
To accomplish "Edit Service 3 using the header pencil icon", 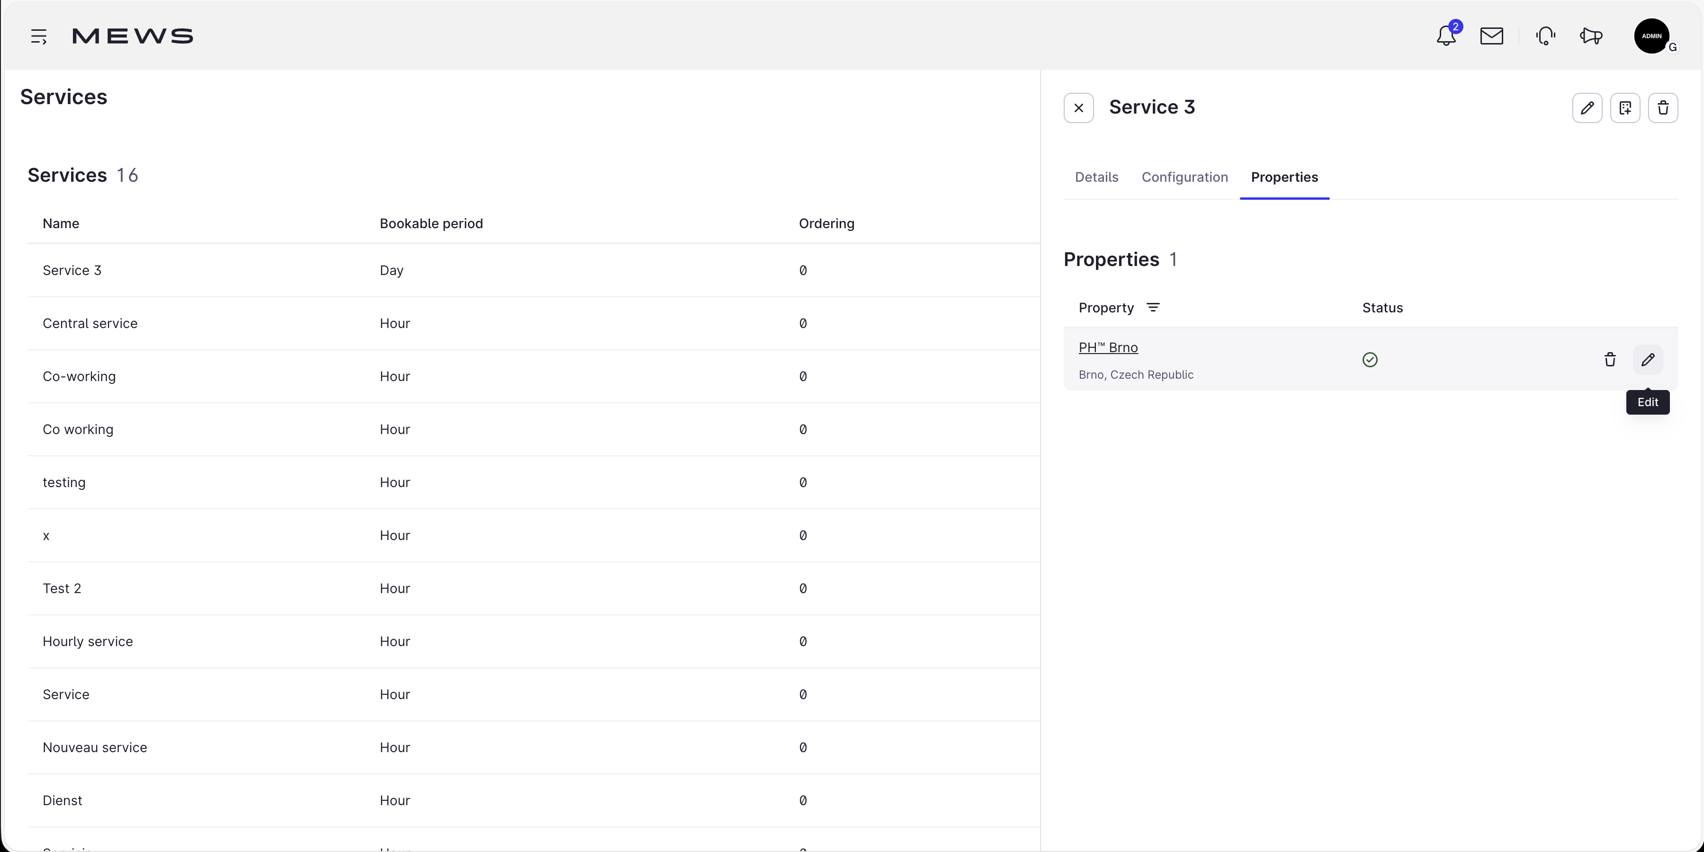I will [1587, 108].
